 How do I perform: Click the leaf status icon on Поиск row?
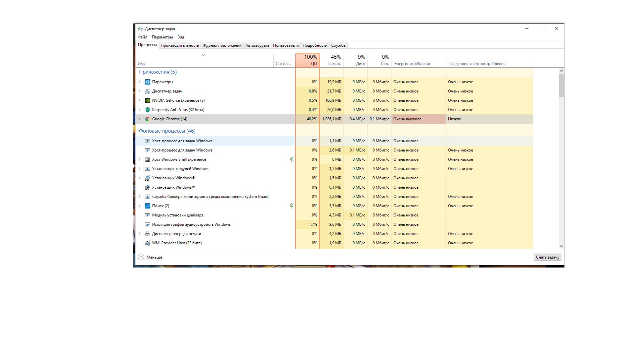292,206
